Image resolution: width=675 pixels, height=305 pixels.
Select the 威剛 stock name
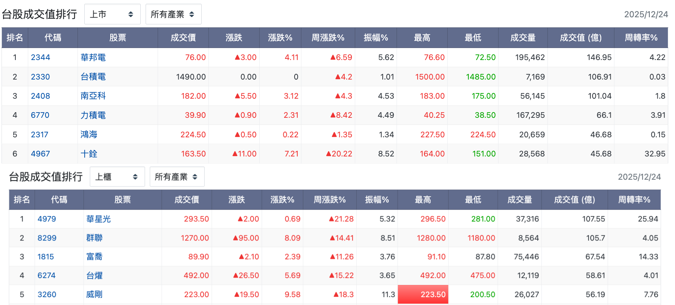[x=94, y=294]
